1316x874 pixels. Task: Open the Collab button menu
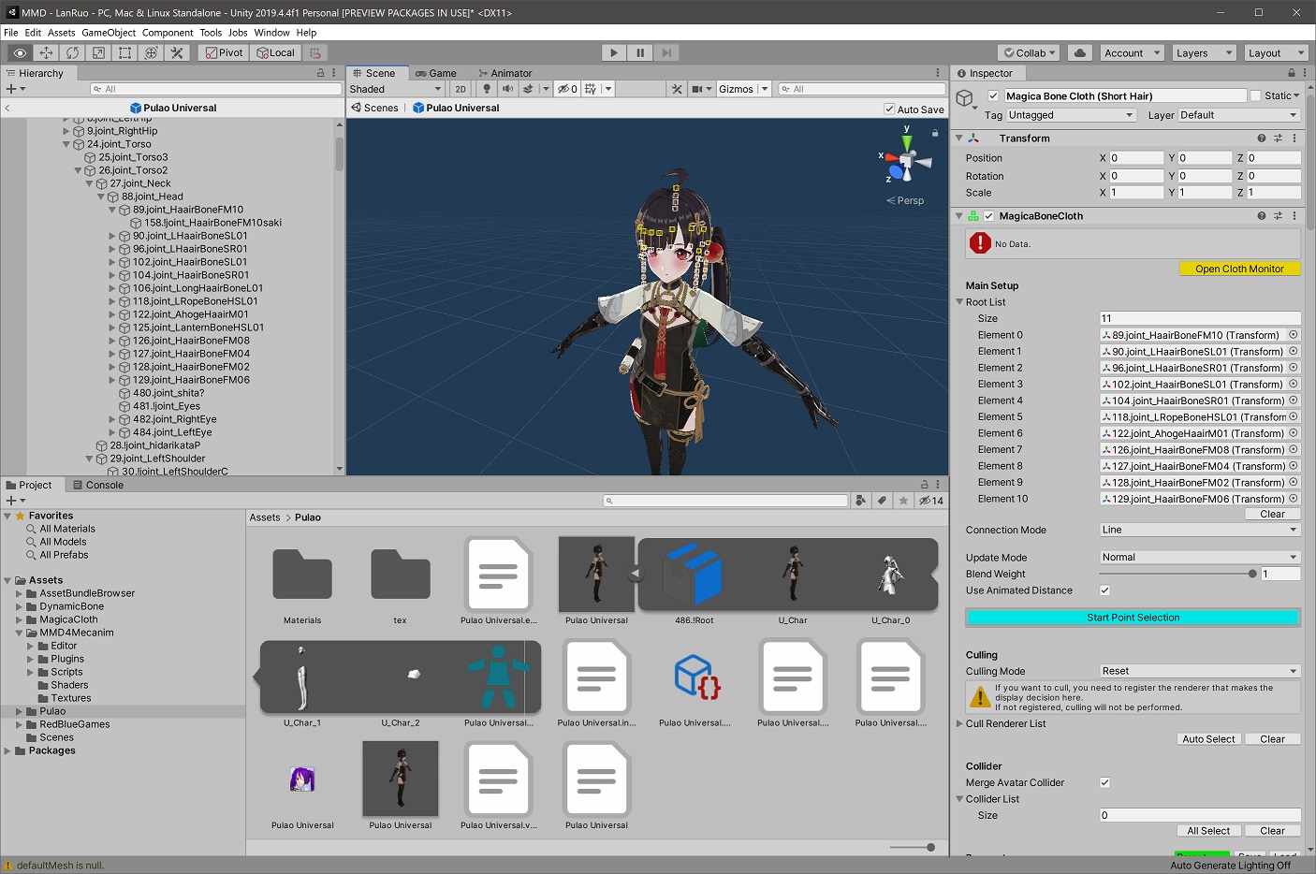point(1029,52)
